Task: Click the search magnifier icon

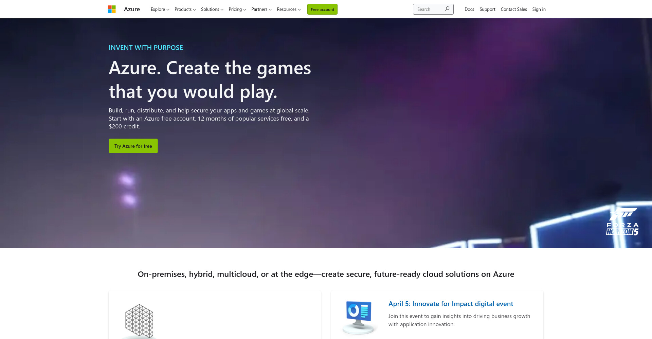Action: click(447, 9)
